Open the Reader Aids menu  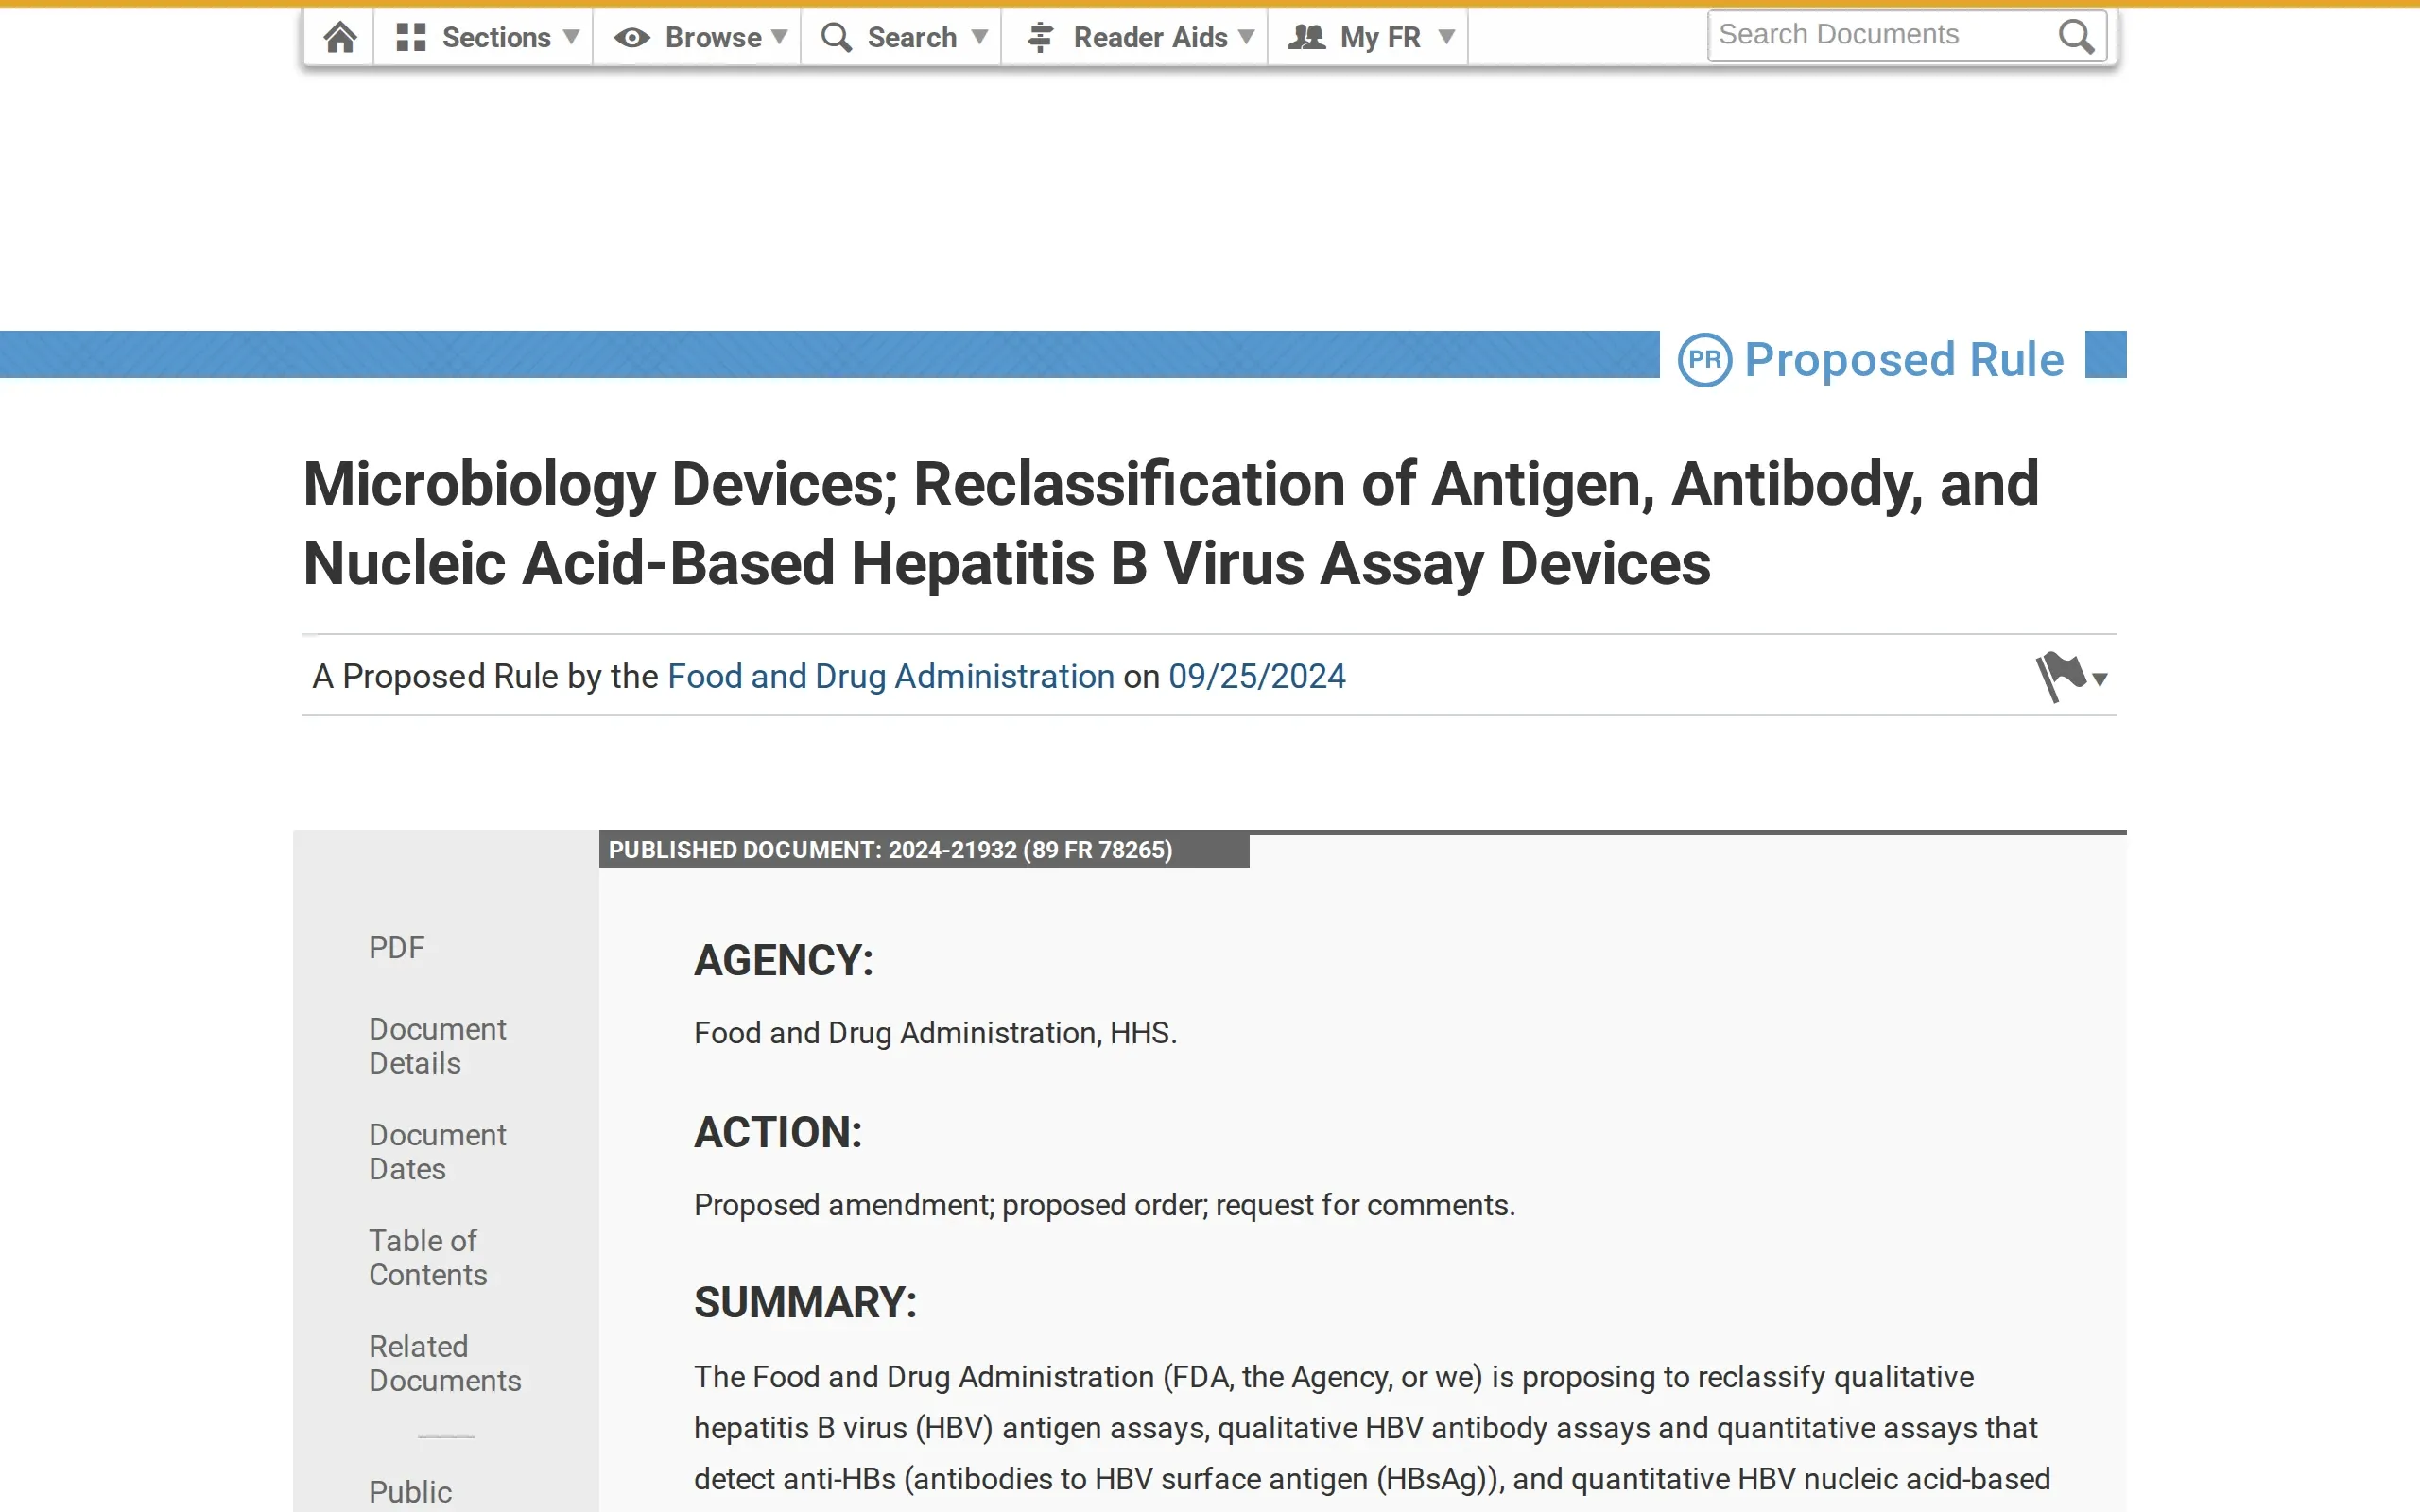[x=1136, y=37]
